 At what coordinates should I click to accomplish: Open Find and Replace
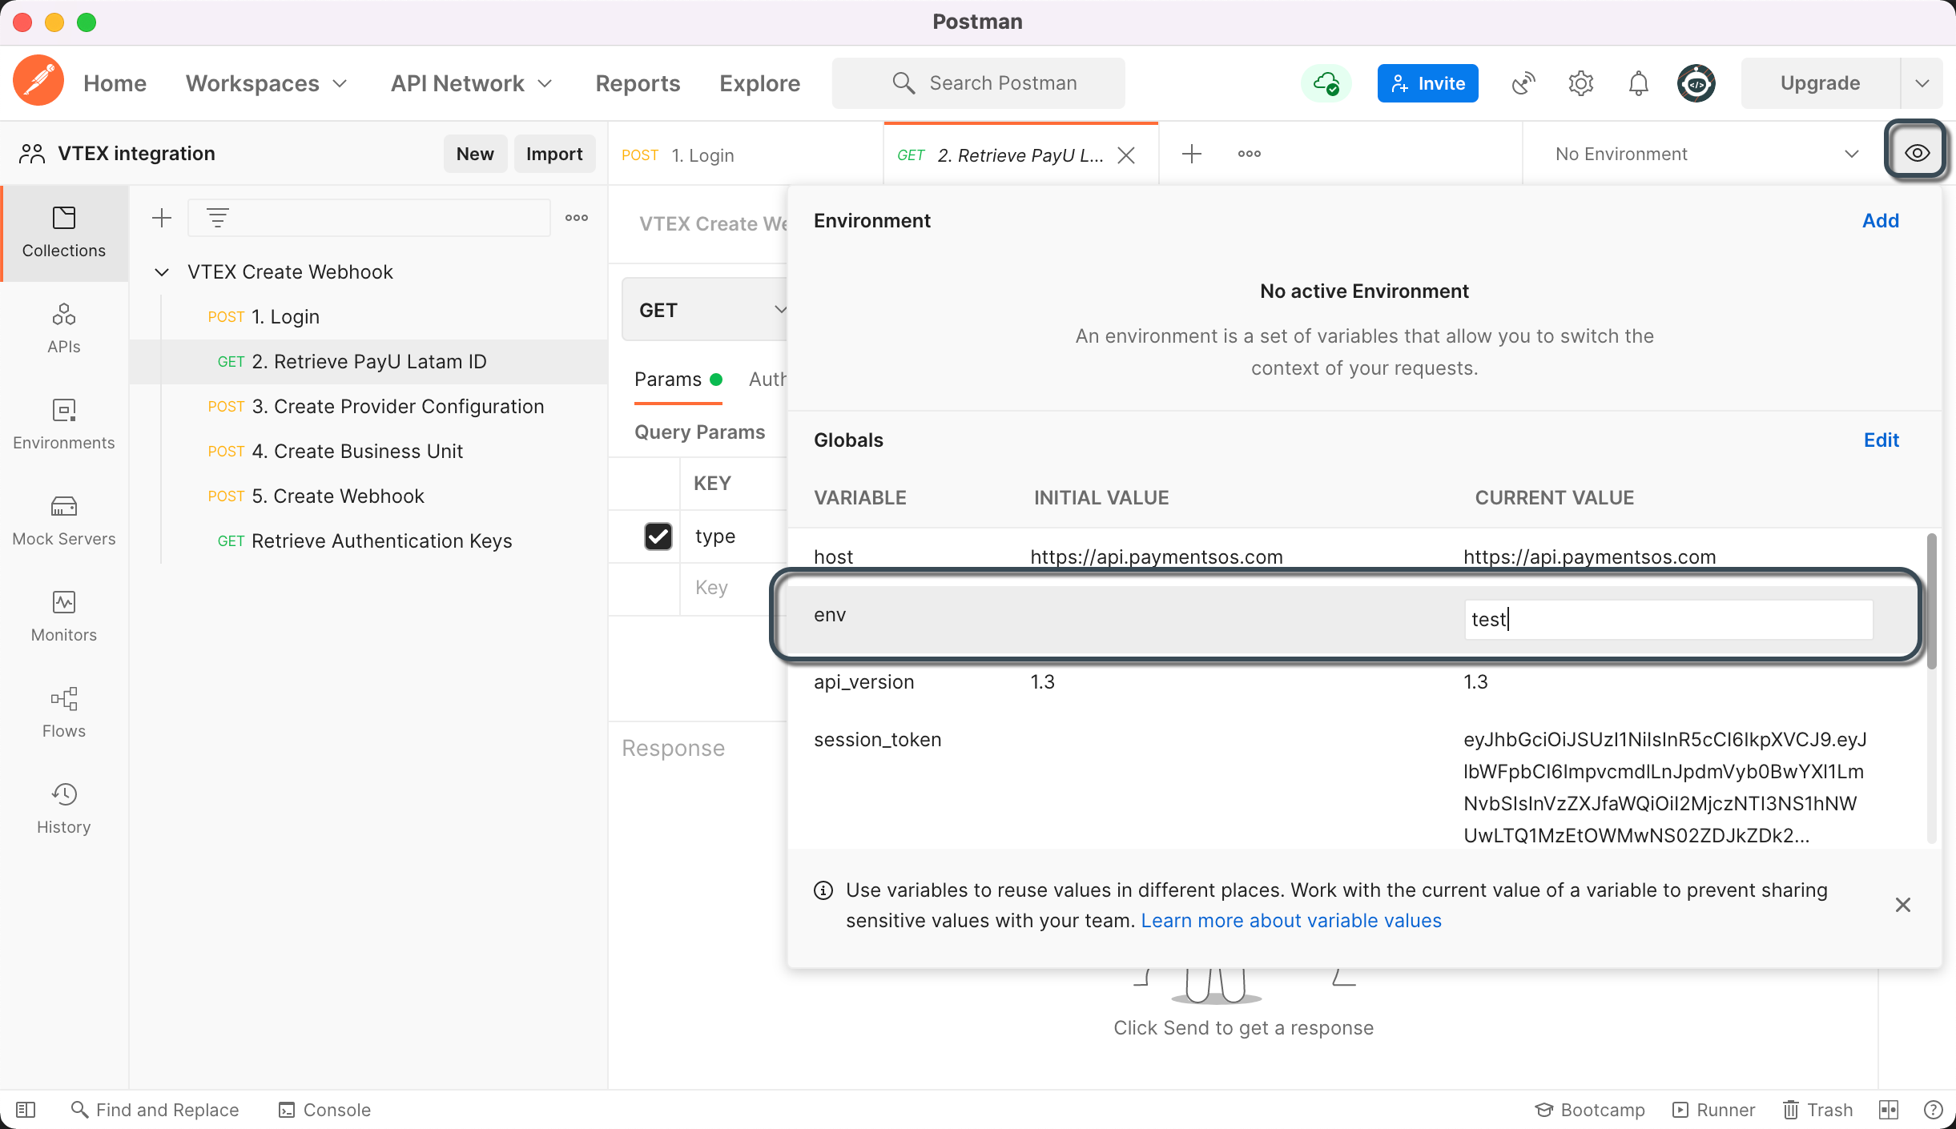pyautogui.click(x=155, y=1110)
